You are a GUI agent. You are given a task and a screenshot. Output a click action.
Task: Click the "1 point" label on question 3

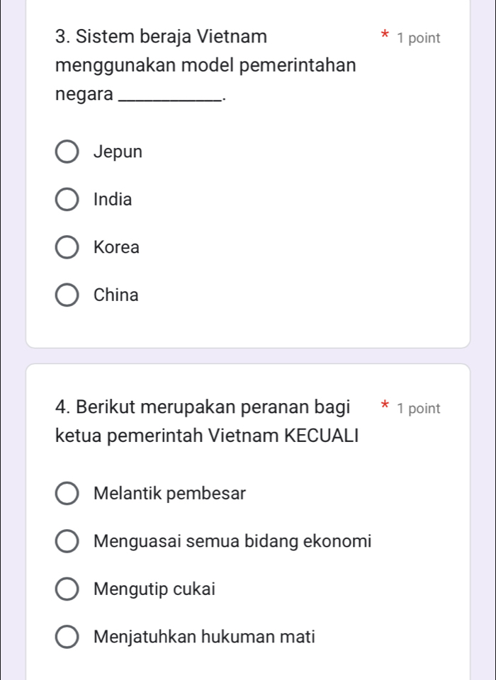point(419,38)
